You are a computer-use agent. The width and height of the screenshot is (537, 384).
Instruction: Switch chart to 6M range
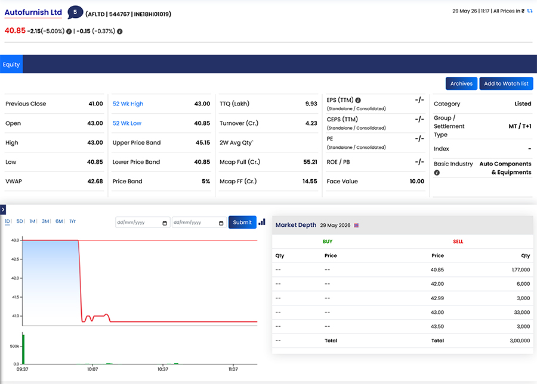(59, 221)
